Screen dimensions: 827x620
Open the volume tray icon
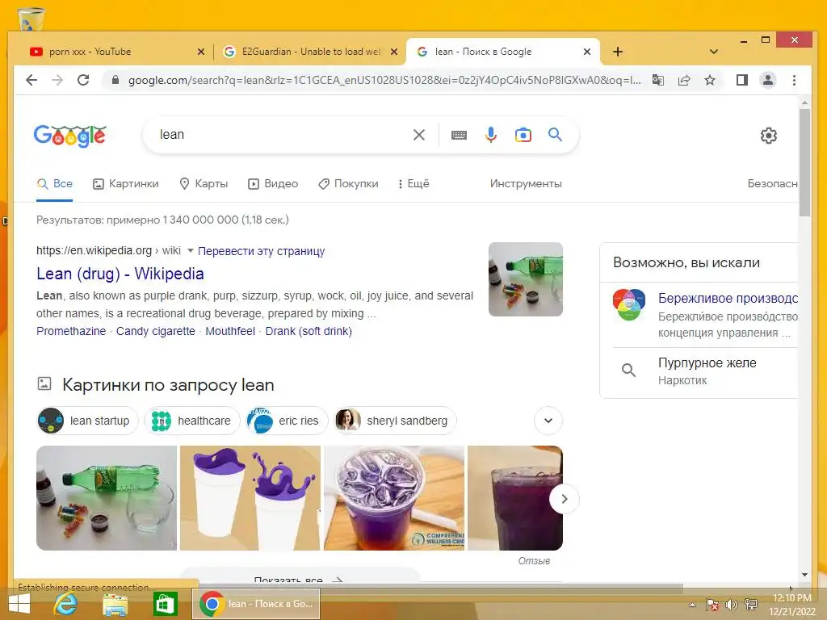(x=731, y=605)
